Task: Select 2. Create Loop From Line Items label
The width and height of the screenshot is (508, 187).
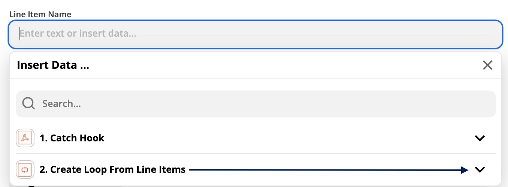Action: click(112, 169)
